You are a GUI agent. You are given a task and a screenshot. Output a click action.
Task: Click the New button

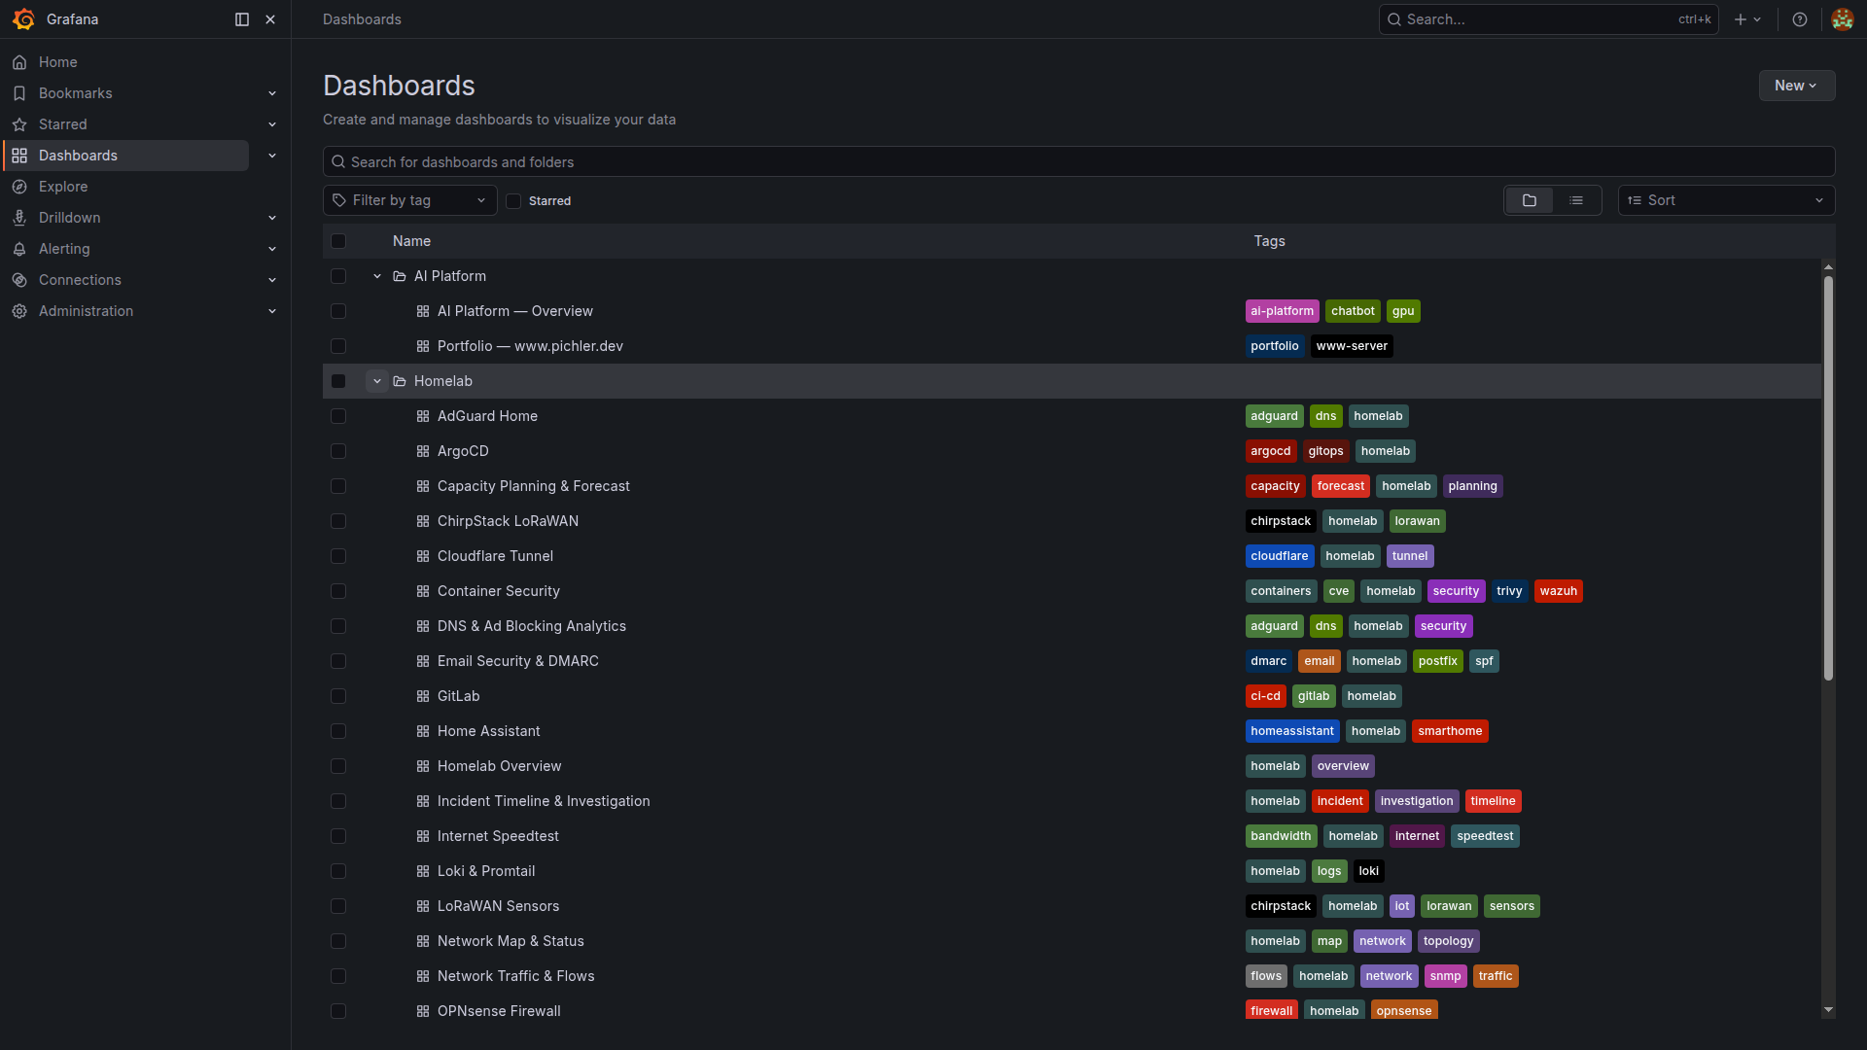pos(1796,86)
